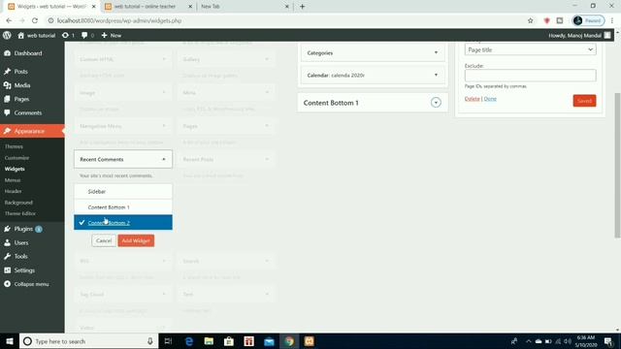Expand the Navigation Menu widget

(x=164, y=126)
